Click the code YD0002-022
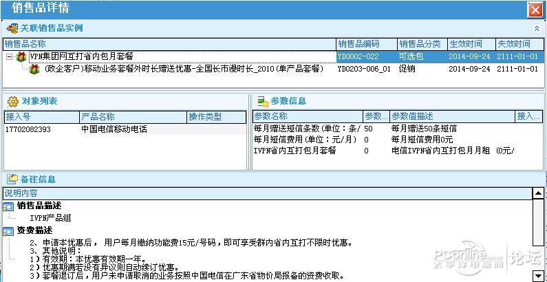 coord(358,56)
